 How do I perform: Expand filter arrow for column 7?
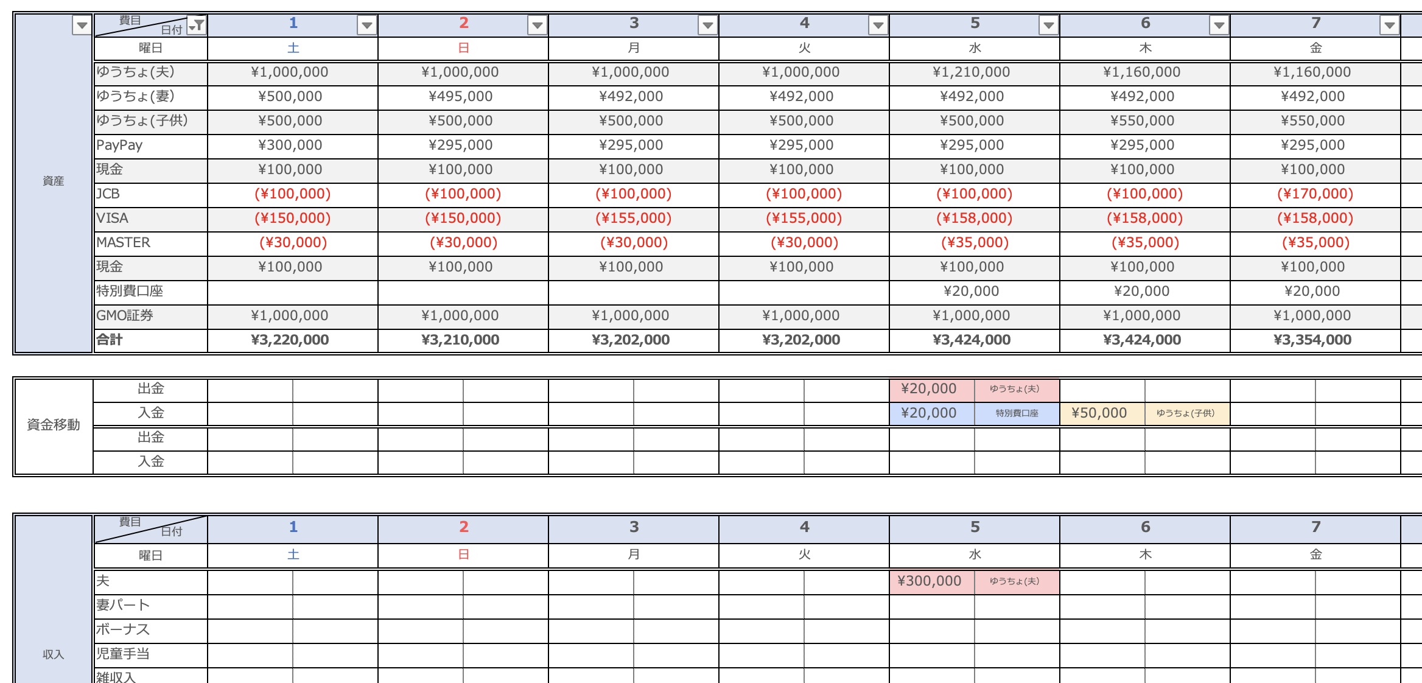click(x=1389, y=26)
